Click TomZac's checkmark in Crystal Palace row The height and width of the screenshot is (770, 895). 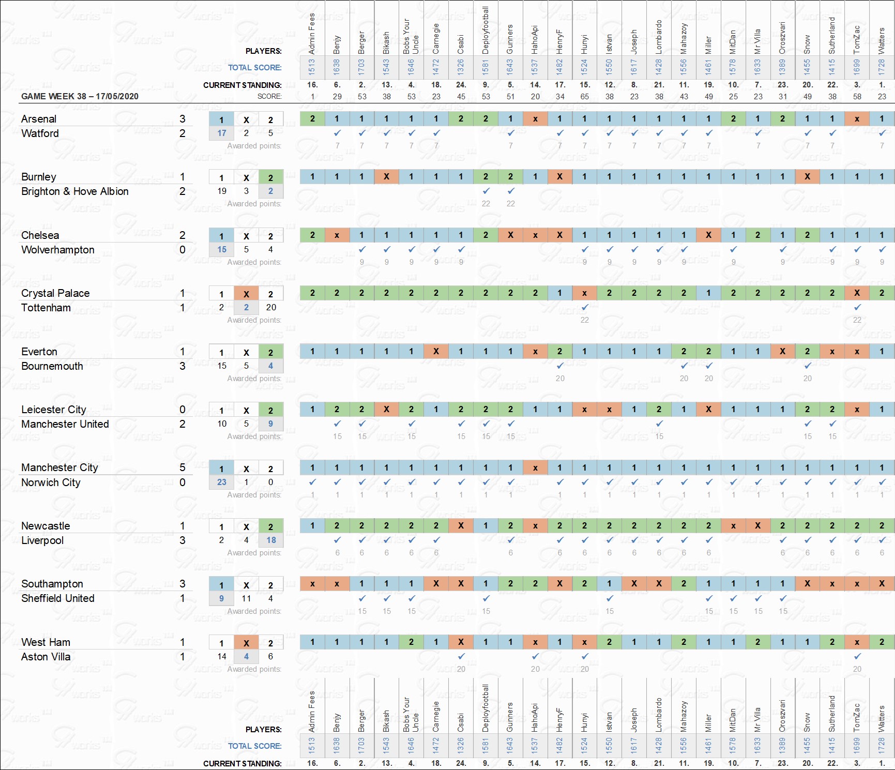857,307
